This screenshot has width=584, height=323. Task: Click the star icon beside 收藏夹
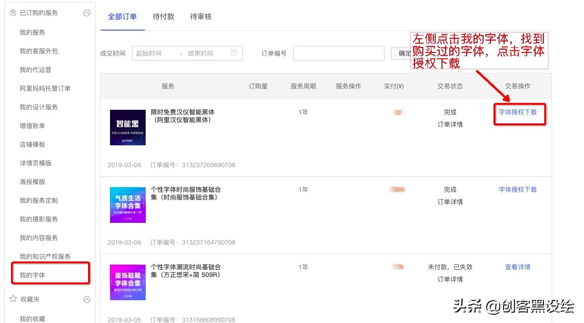click(x=13, y=299)
